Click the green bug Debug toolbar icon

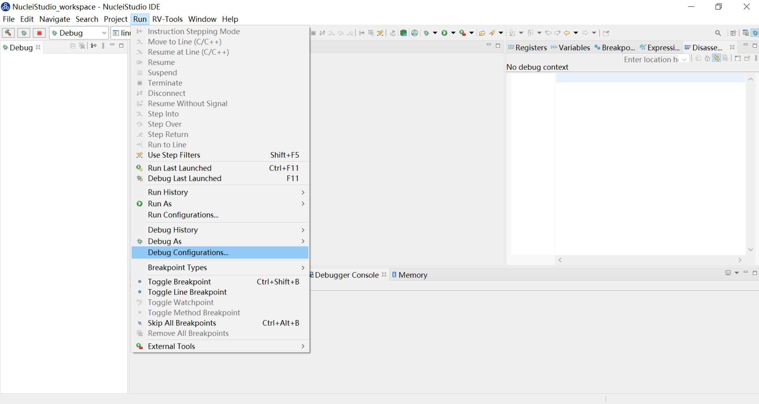tap(427, 33)
